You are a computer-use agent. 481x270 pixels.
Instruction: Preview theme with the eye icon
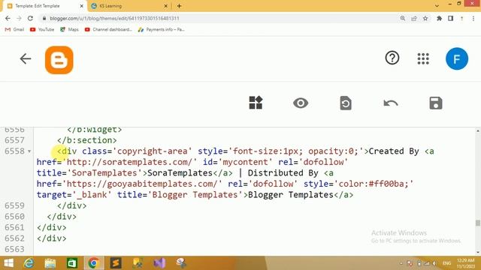coord(301,103)
